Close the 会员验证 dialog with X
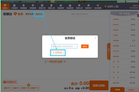This screenshot has height=92, width=139. 95,38
